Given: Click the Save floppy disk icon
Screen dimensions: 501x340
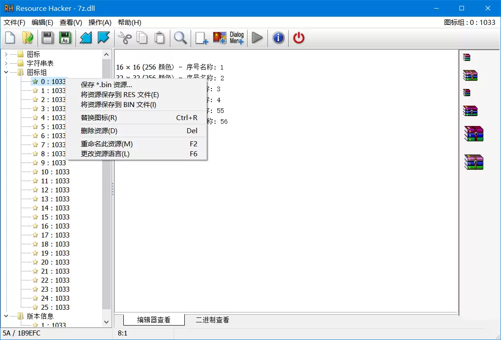Looking at the screenshot, I should pyautogui.click(x=47, y=37).
